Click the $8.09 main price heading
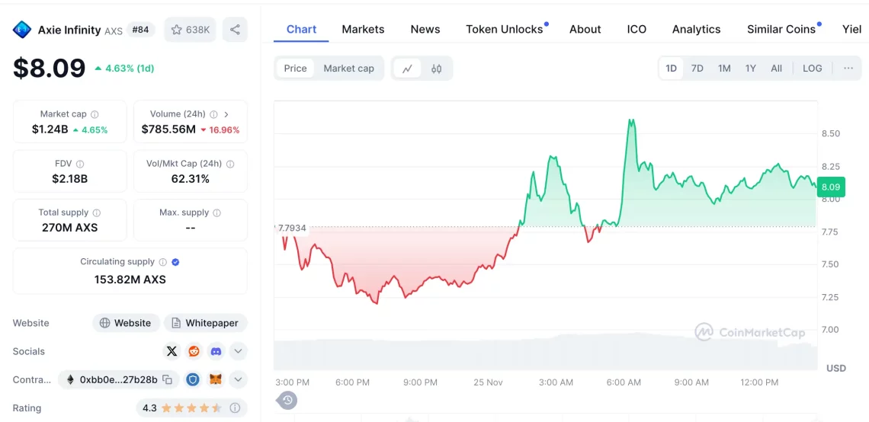Screen dimensions: 869x422 tap(50, 68)
